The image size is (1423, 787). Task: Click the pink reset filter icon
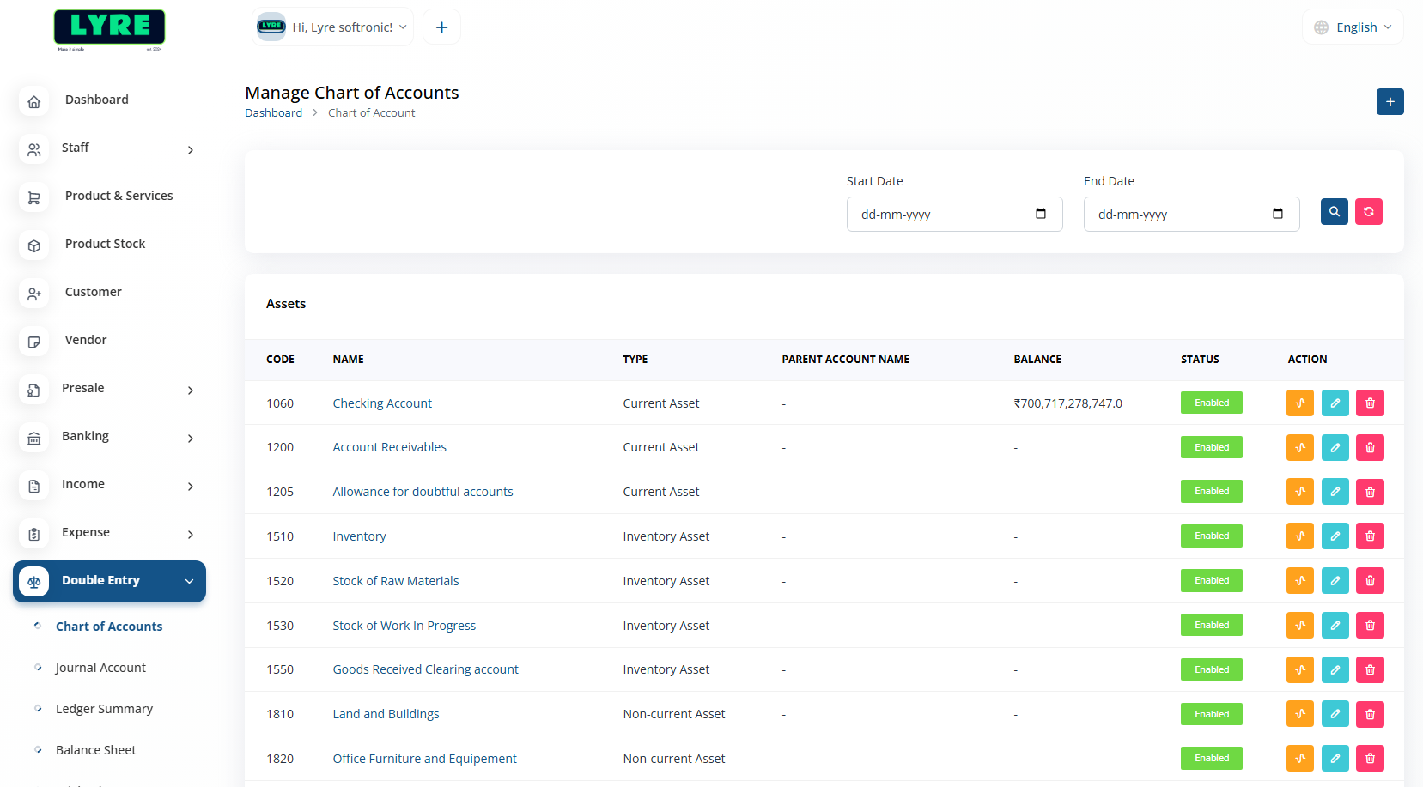click(1368, 211)
